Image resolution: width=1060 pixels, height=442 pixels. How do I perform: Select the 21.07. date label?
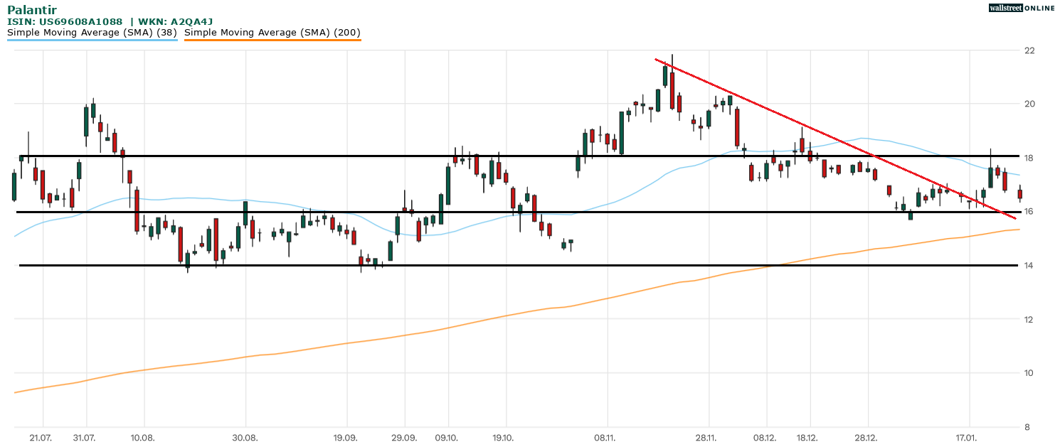pyautogui.click(x=43, y=437)
